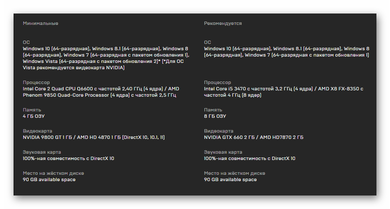The width and height of the screenshot is (390, 209).
Task: Click the minimum 90 GB available space text
Action: (49, 179)
